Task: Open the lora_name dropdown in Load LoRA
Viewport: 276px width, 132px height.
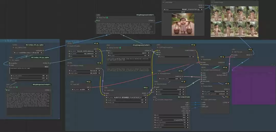Action: (x=126, y=97)
